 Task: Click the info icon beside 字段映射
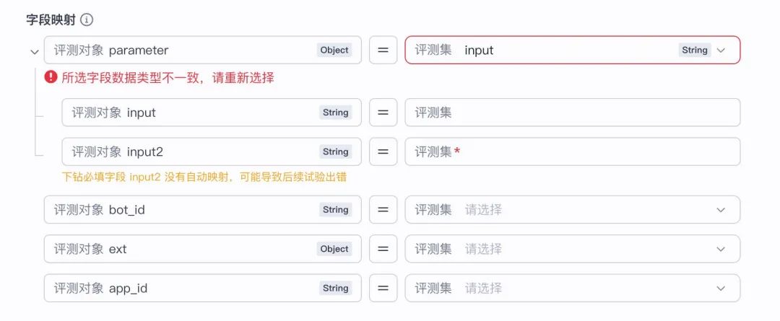(87, 20)
